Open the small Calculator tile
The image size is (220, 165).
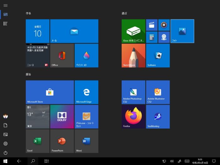tap(151, 37)
